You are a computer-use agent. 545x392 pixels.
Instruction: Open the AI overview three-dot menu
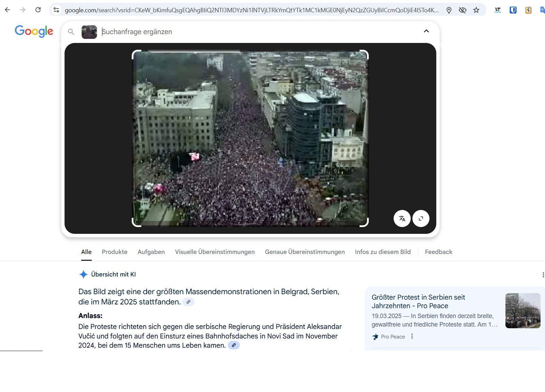(x=543, y=275)
